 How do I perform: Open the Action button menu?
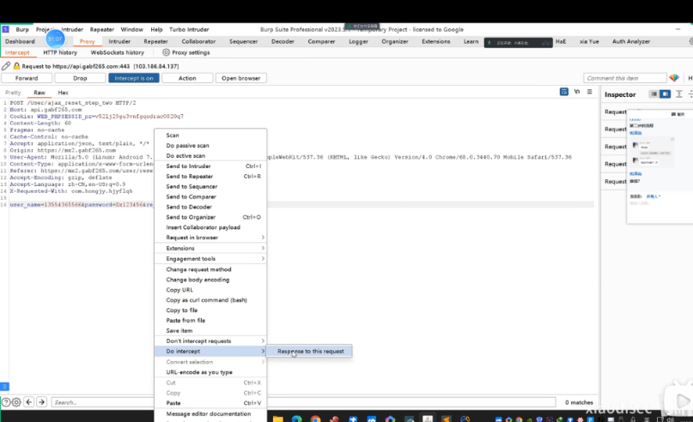click(187, 78)
